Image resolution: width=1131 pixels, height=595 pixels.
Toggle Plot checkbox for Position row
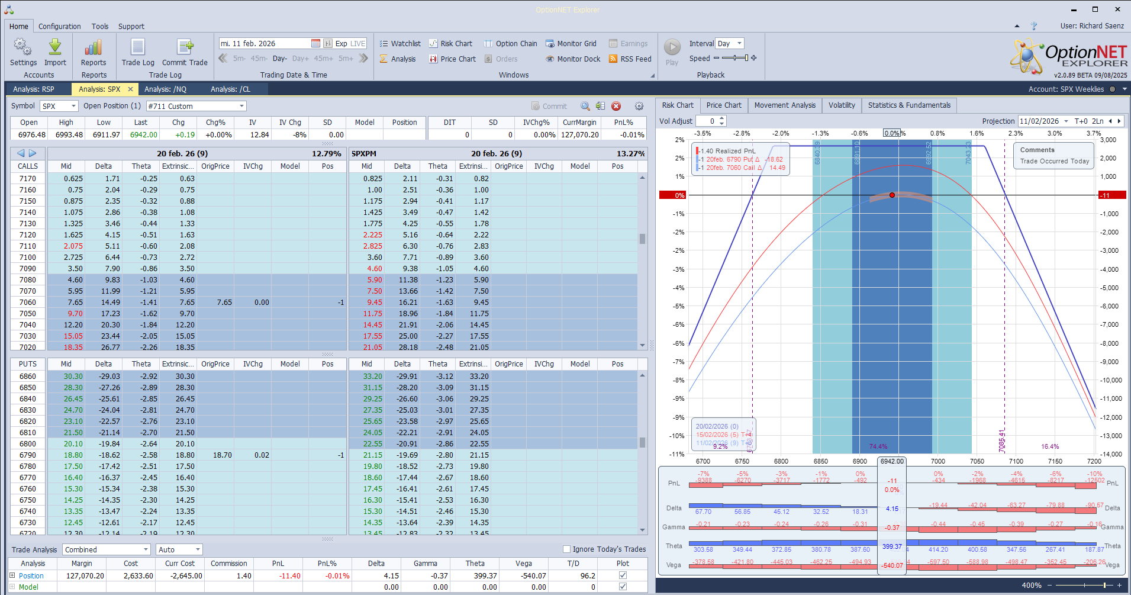[x=623, y=575]
